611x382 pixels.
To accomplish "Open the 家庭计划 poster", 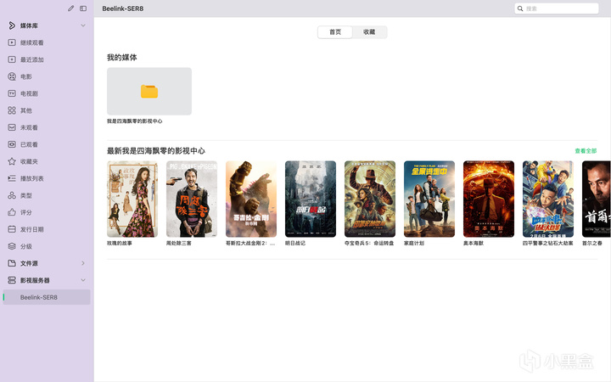I will (x=429, y=199).
